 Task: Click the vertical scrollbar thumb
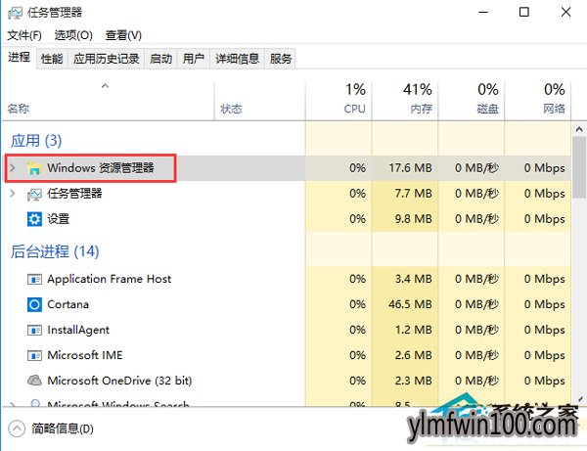coord(579,167)
